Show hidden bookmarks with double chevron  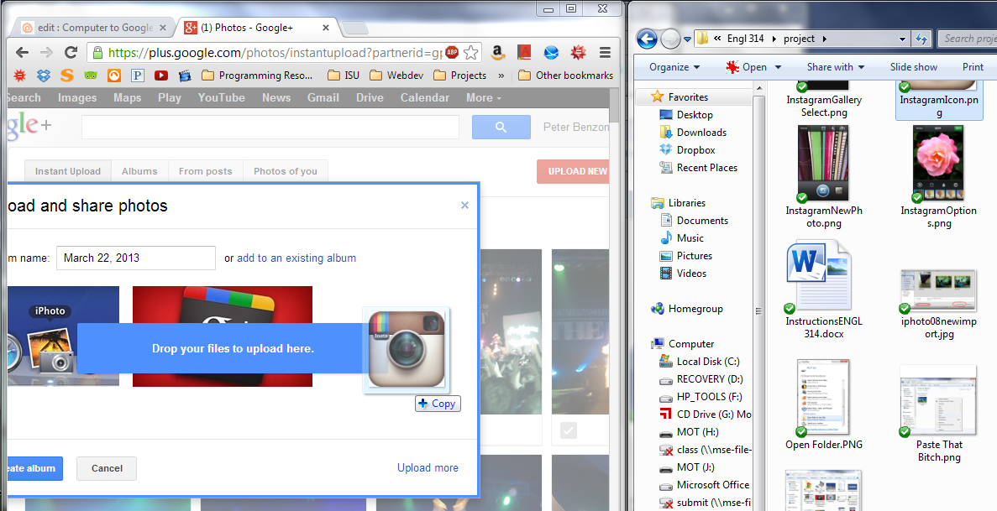(501, 76)
